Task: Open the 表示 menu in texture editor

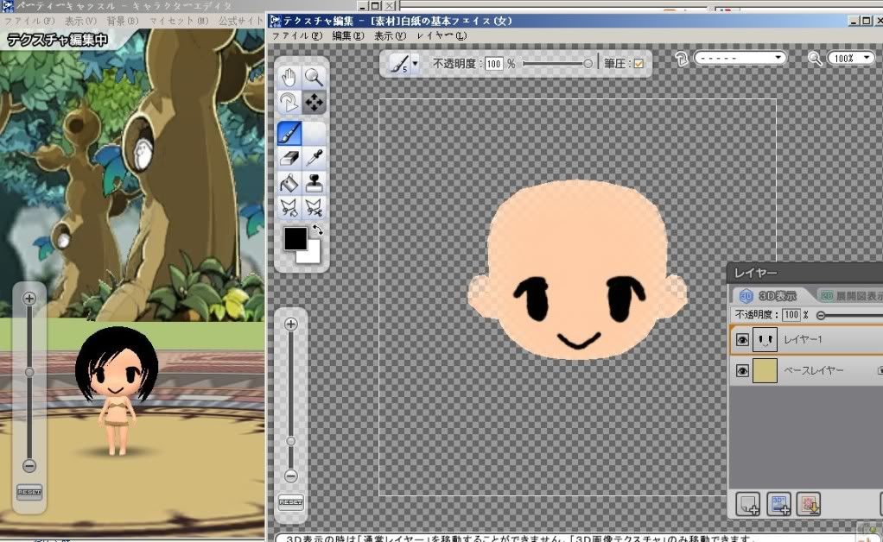Action: tap(390, 36)
